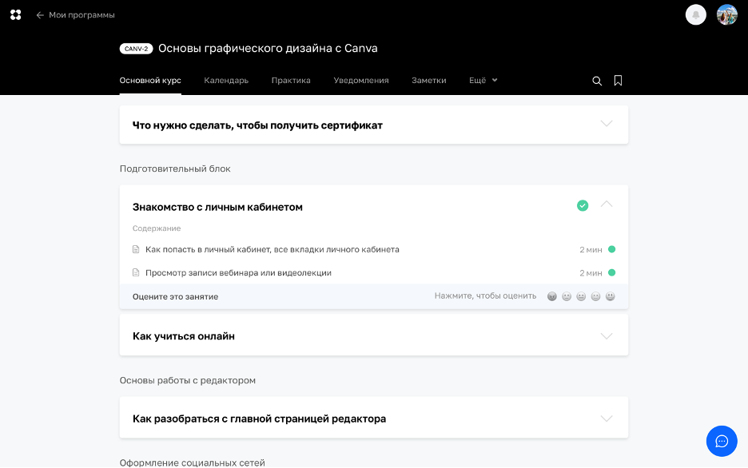Image resolution: width=748 pixels, height=468 pixels.
Task: Open the Практика tab
Action: (x=291, y=81)
